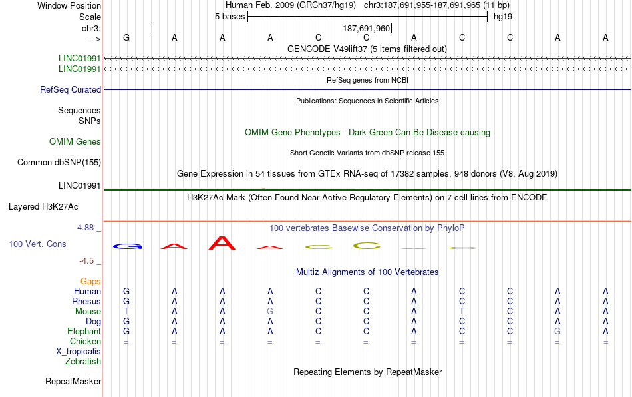Click the grey G in the Mouse alignment row

point(270,312)
